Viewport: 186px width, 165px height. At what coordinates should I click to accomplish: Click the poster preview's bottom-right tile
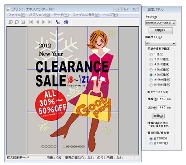click(x=103, y=133)
